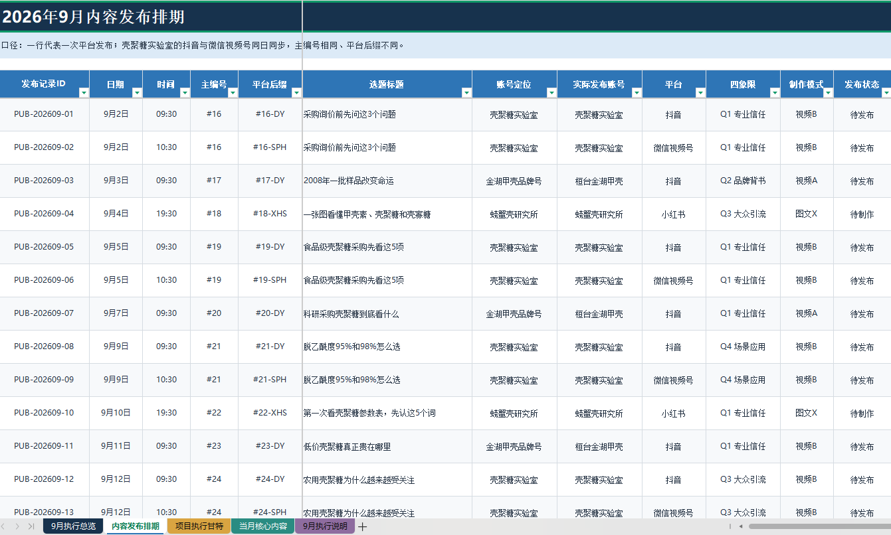Add a new sheet with the plus icon
This screenshot has height=535, width=891.
(363, 527)
